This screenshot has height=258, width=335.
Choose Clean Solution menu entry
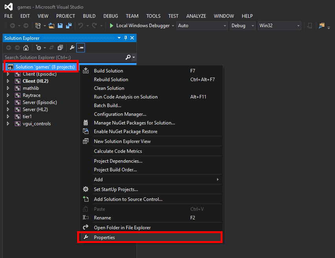[x=151, y=88]
